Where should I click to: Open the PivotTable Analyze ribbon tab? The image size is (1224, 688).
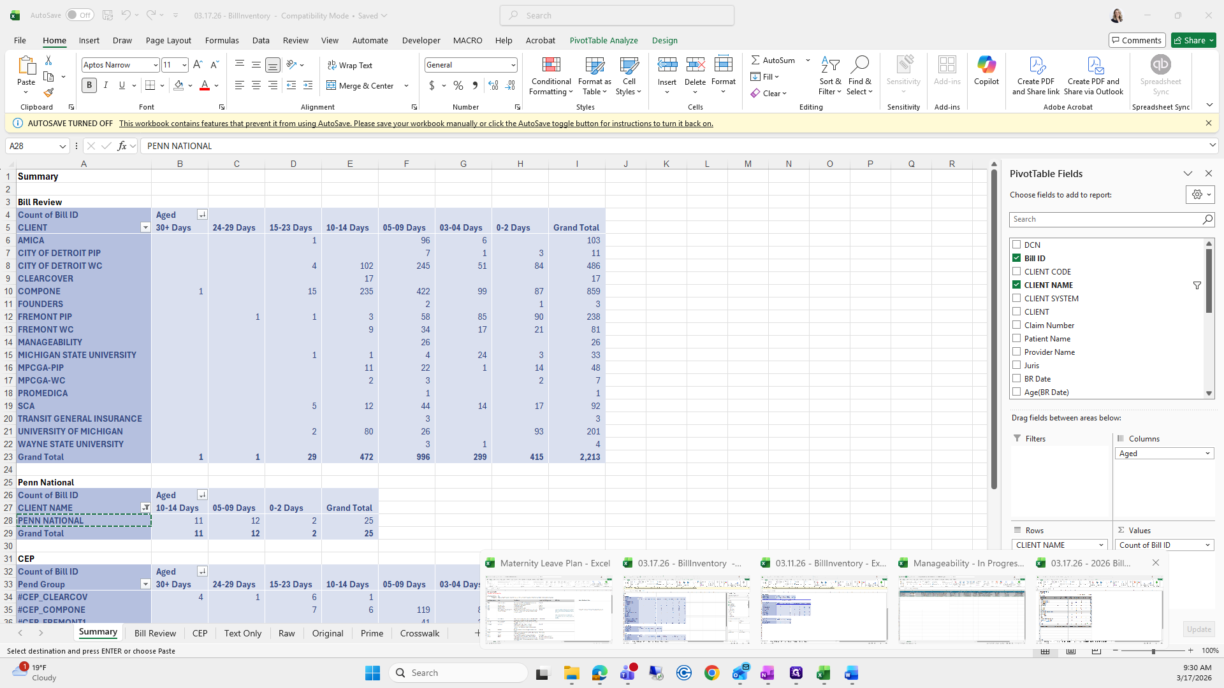[x=603, y=40]
